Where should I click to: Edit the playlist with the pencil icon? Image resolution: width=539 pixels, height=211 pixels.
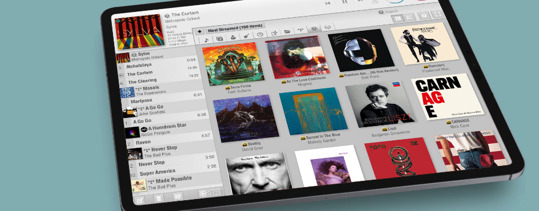(x=139, y=201)
